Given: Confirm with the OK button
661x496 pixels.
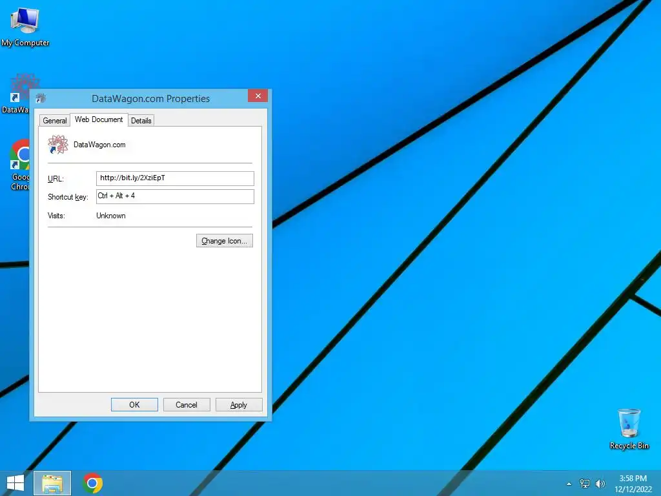Looking at the screenshot, I should (134, 404).
